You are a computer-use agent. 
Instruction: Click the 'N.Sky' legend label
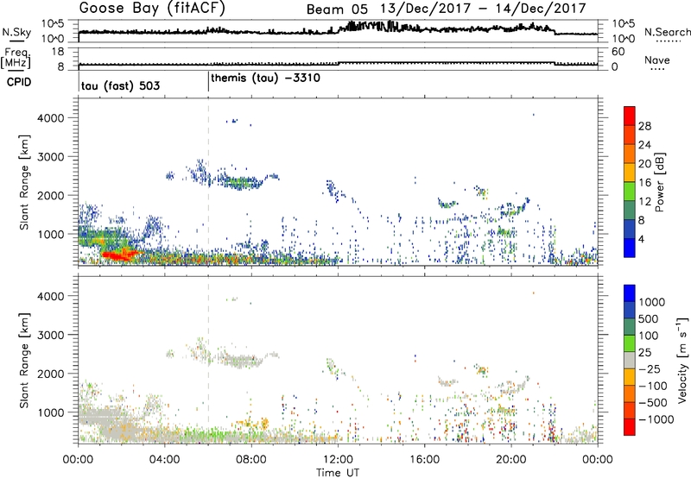coord(16,32)
